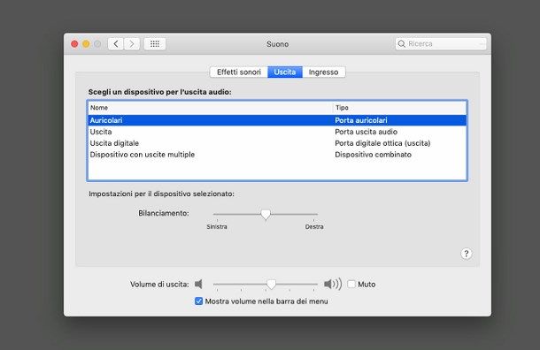The width and height of the screenshot is (540, 350).
Task: Click the Bilanciamento slider thumb
Action: (x=266, y=215)
